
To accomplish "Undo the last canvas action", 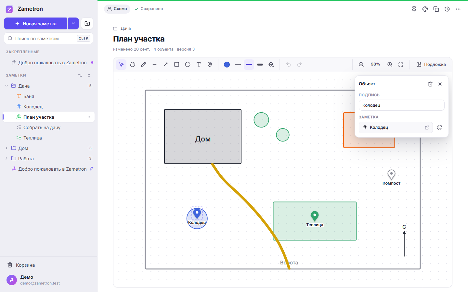I will point(288,65).
